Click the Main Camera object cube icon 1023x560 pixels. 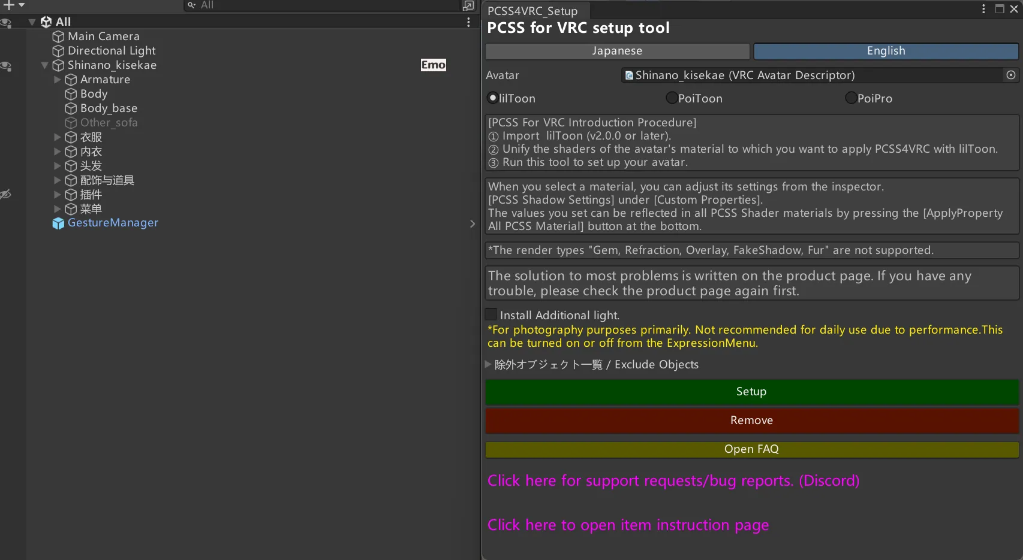(58, 37)
